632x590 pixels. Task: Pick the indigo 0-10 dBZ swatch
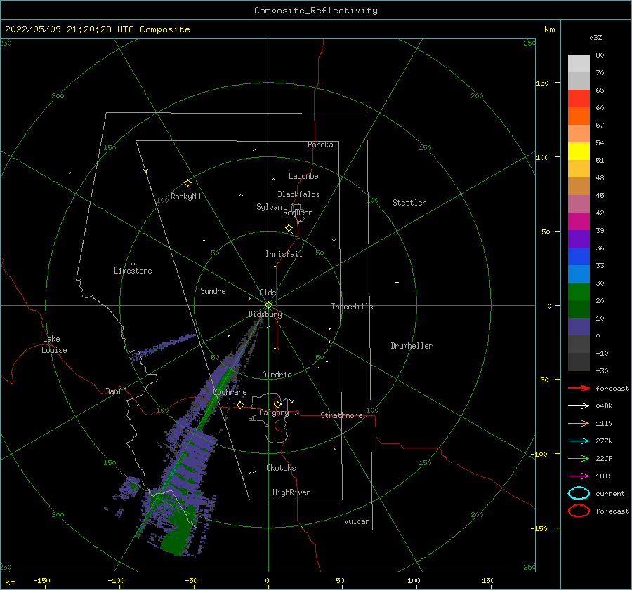coord(579,327)
